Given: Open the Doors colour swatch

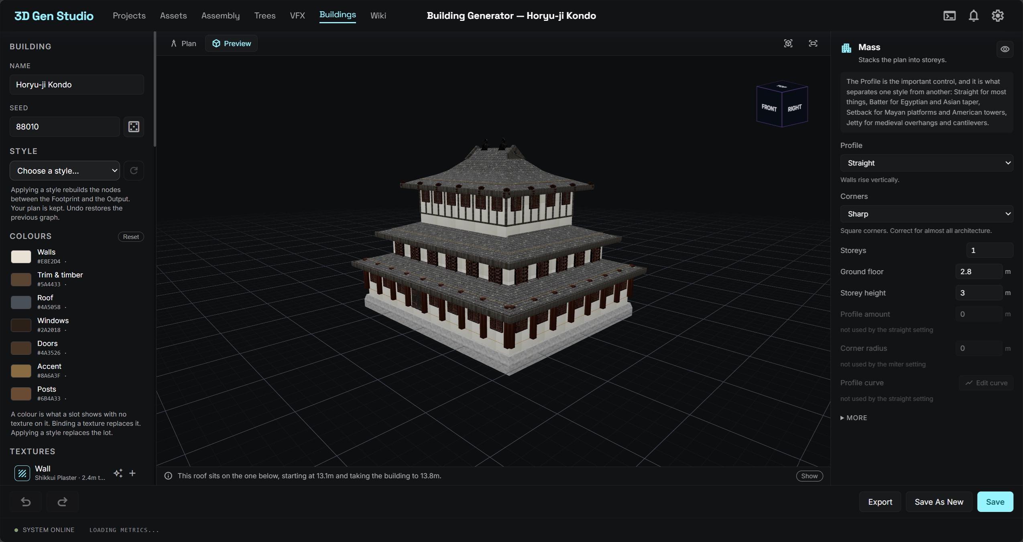Looking at the screenshot, I should 21,348.
